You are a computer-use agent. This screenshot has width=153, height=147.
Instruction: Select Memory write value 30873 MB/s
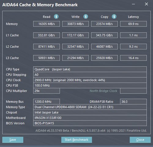click(x=76, y=24)
